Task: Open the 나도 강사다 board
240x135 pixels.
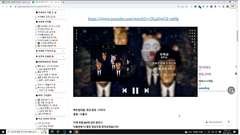Action: (x=42, y=123)
